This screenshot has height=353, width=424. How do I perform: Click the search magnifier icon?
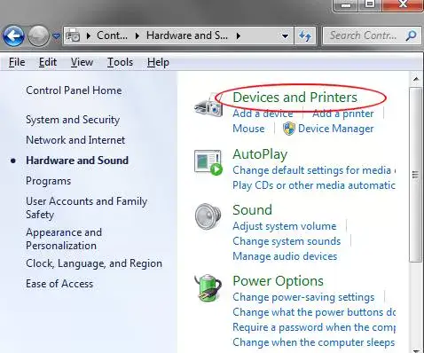tap(412, 35)
